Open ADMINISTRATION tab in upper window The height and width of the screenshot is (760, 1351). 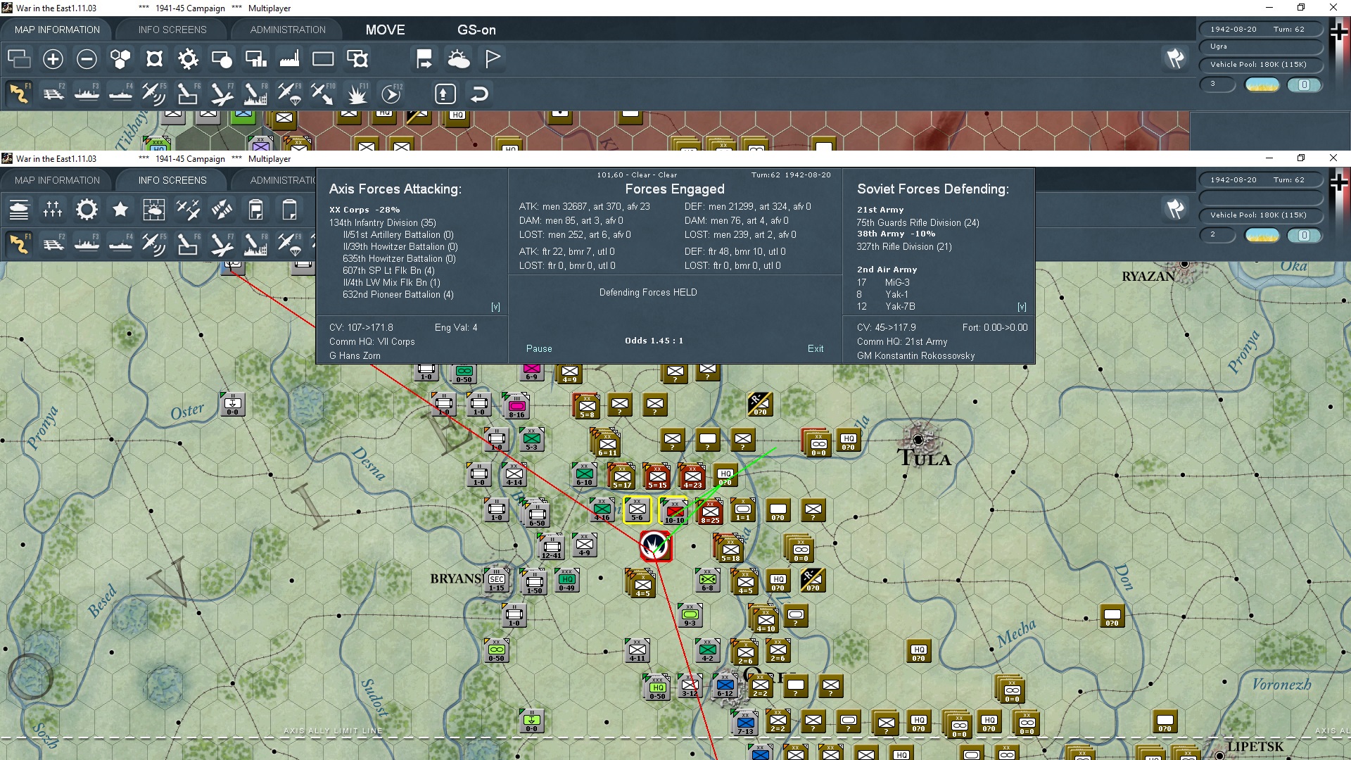(x=288, y=30)
